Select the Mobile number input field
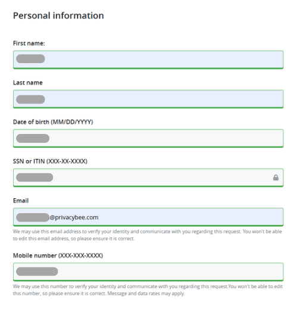The height and width of the screenshot is (312, 307). pos(148,272)
